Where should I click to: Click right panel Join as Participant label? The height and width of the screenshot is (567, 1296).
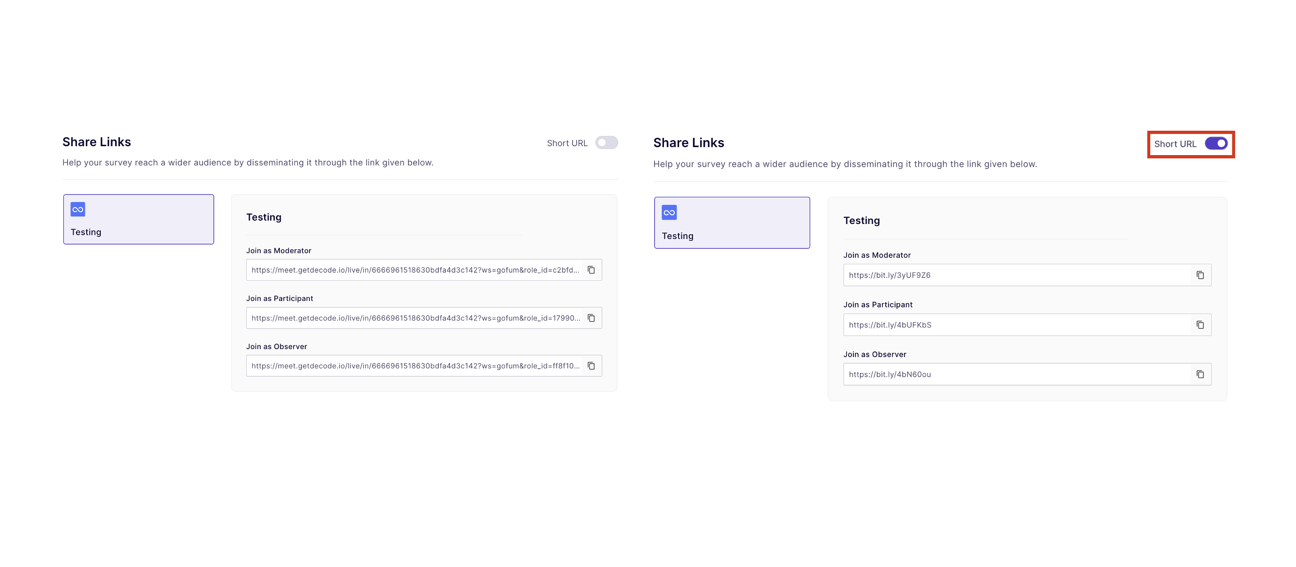pyautogui.click(x=878, y=305)
